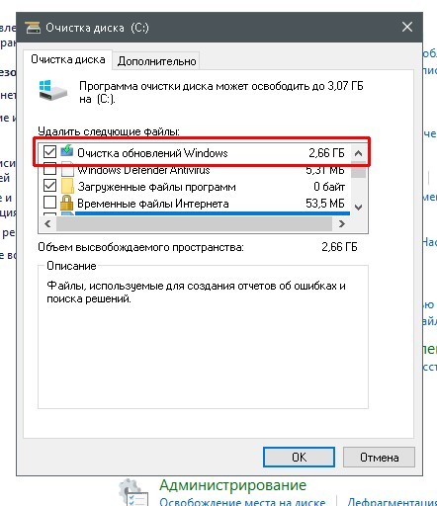Switch to the Дополнительно tab
The width and height of the screenshot is (437, 506).
click(x=156, y=61)
